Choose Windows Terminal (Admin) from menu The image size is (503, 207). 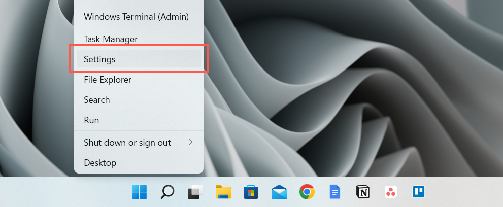tap(139, 17)
